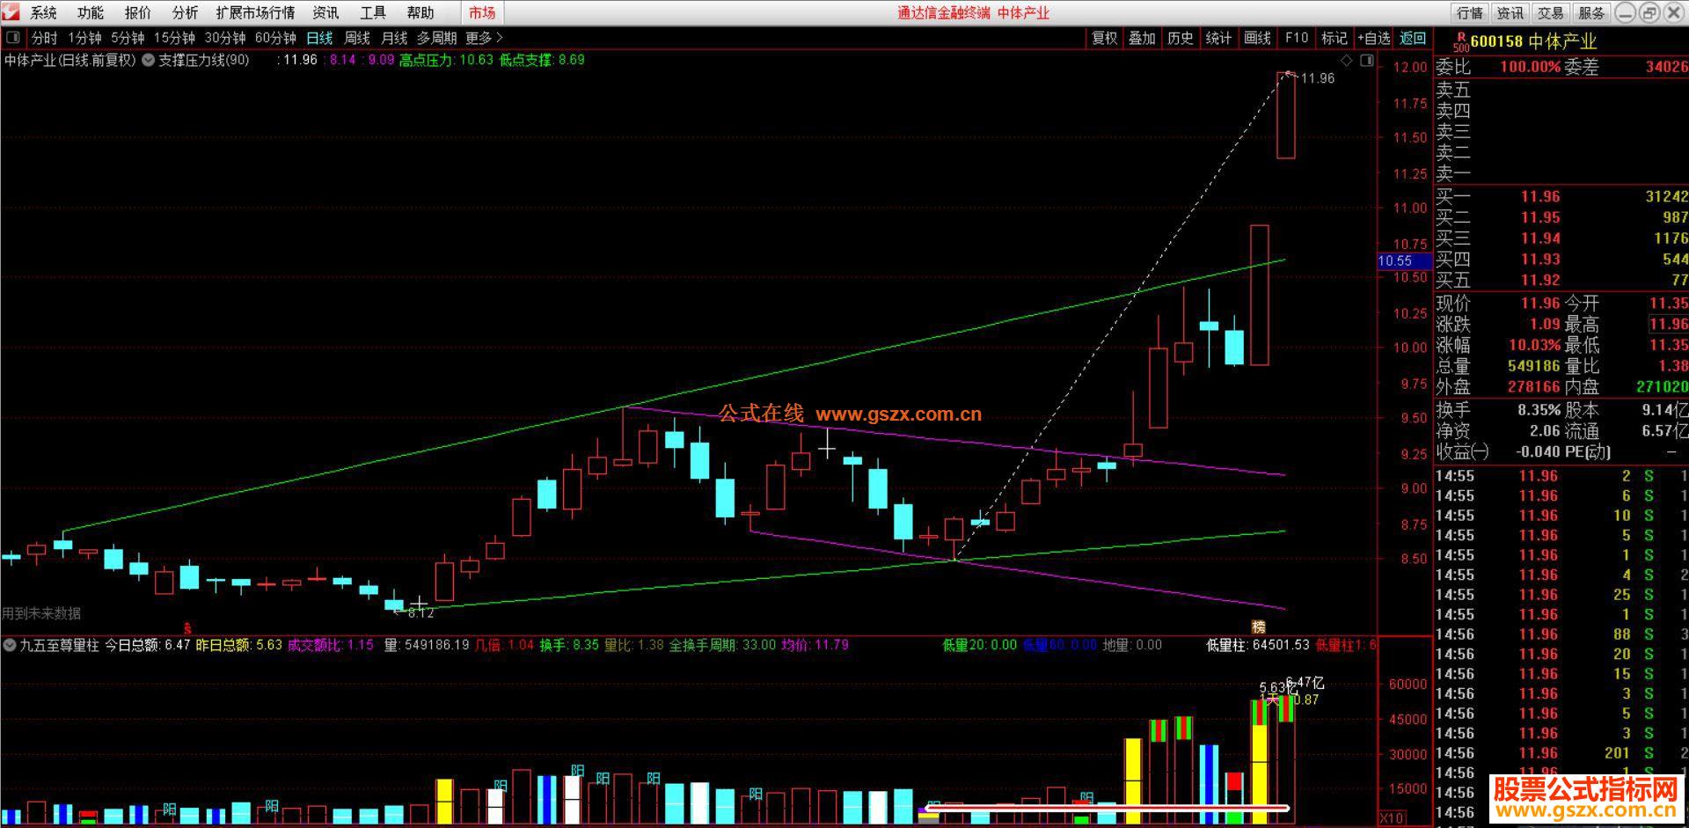Click the 资讯 button in the title bar

pos(1510,12)
